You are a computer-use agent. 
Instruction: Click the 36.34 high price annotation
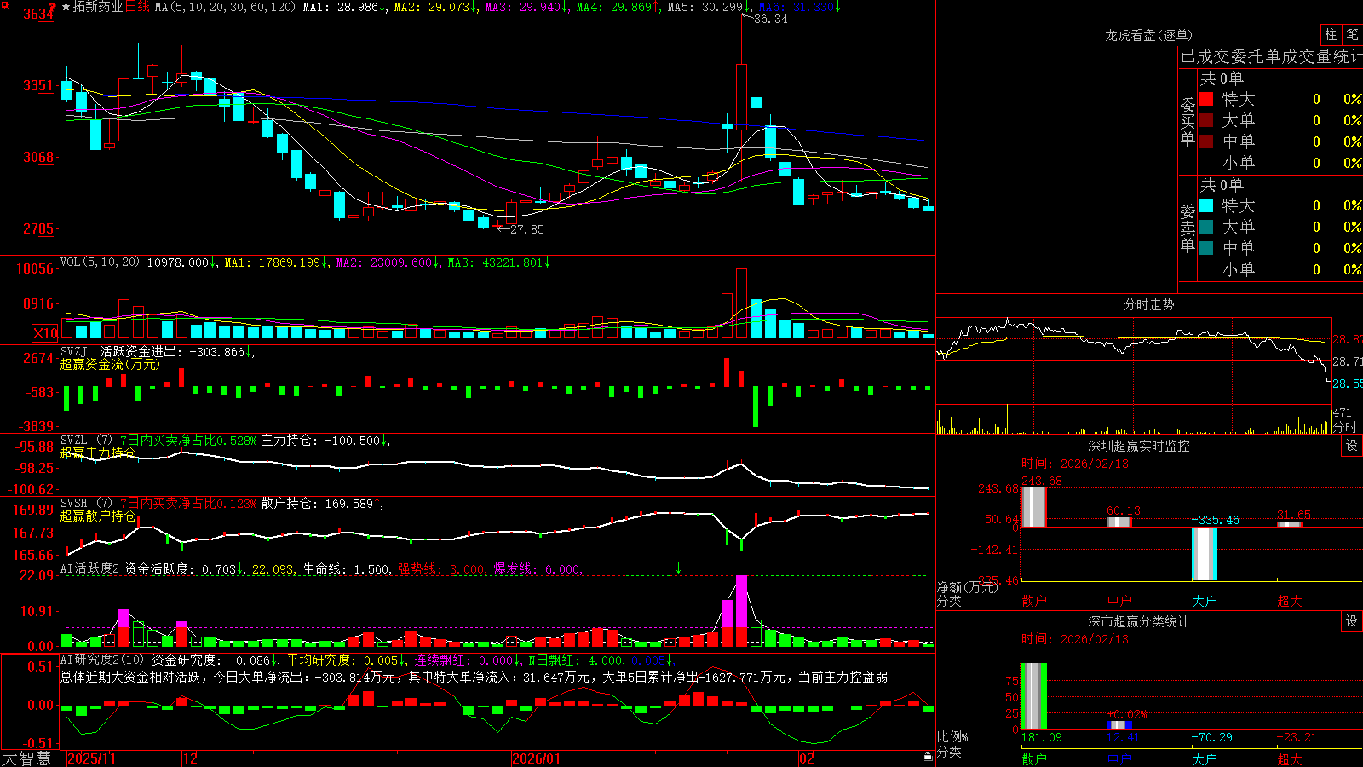pos(770,19)
